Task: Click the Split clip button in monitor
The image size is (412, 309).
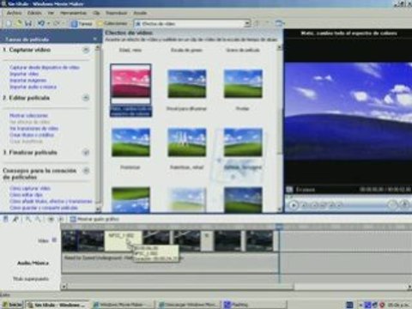Action: click(392, 204)
